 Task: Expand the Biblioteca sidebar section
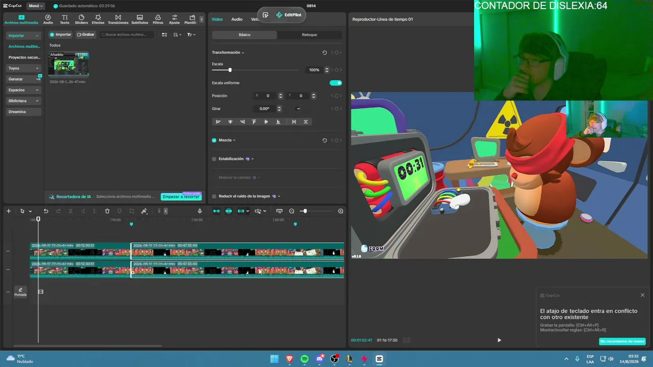click(x=23, y=101)
